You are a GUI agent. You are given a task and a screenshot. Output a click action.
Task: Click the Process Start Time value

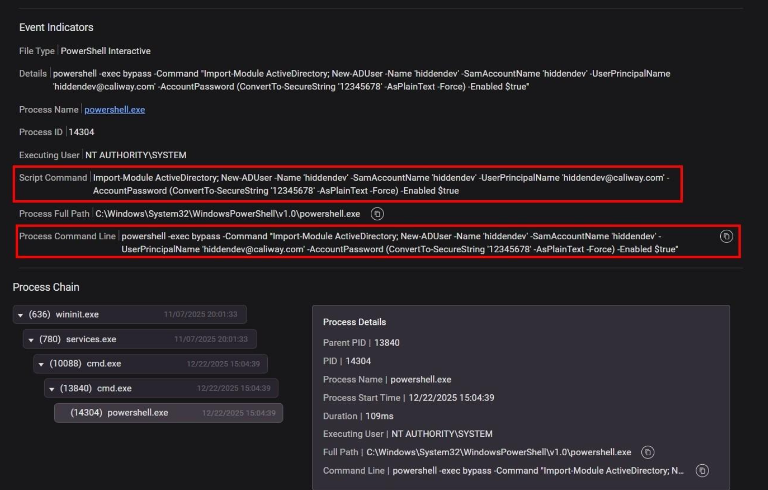[x=451, y=398]
